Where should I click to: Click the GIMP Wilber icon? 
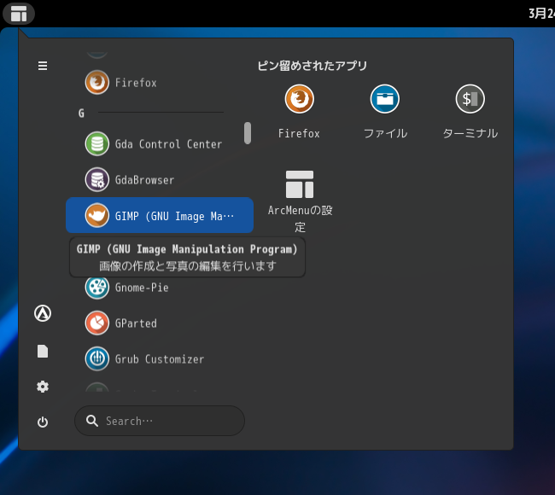[x=97, y=215]
